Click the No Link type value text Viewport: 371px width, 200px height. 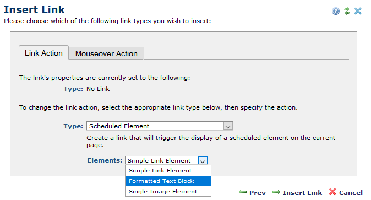click(x=98, y=89)
